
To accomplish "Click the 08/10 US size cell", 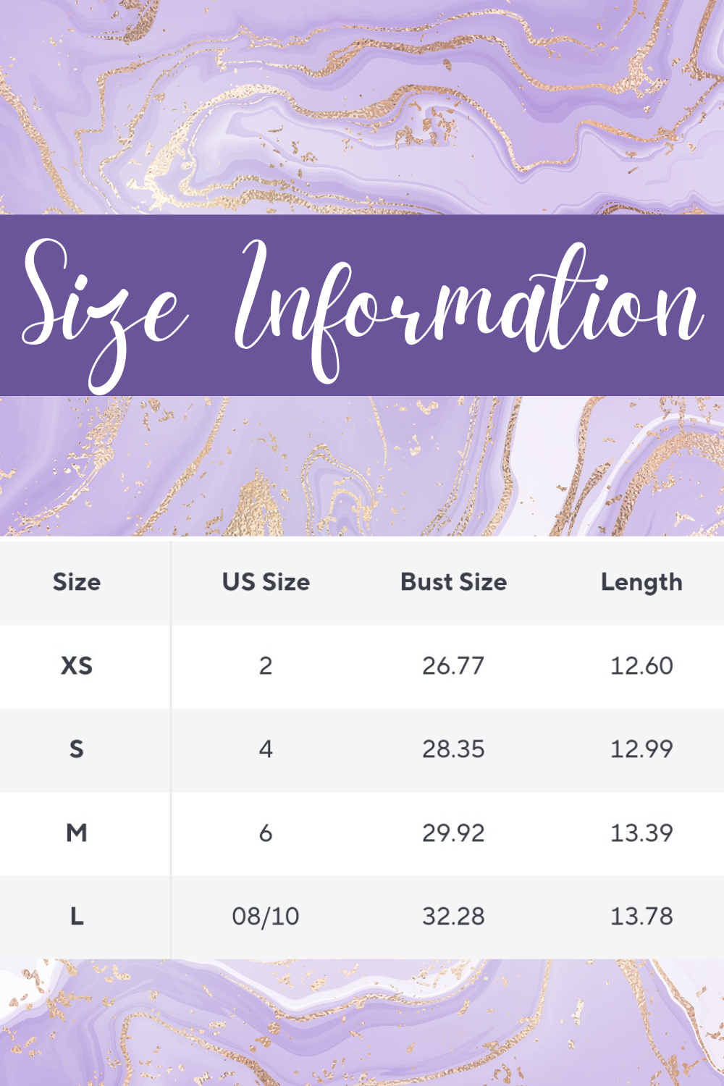I will point(266,917).
